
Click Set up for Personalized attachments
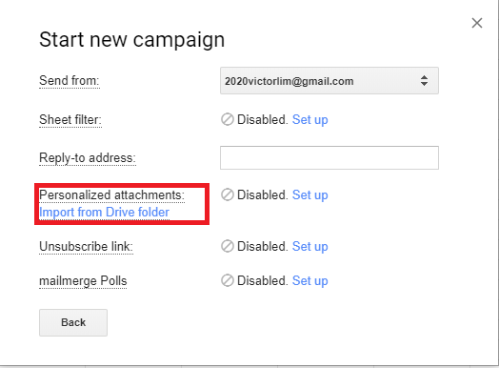pos(309,195)
